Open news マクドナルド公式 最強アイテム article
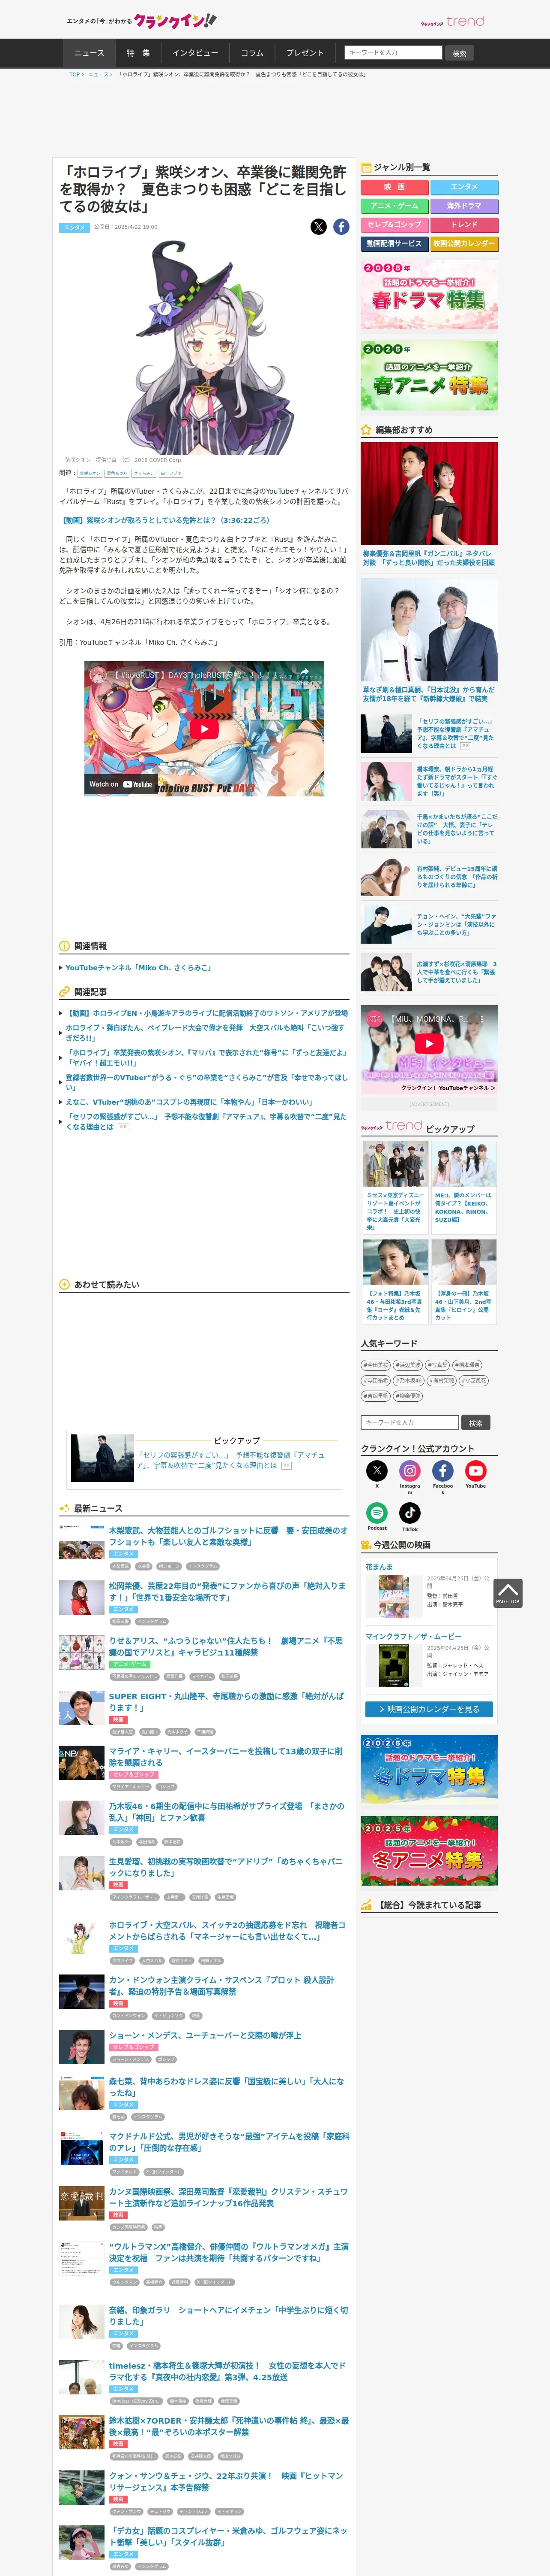 (x=229, y=2141)
